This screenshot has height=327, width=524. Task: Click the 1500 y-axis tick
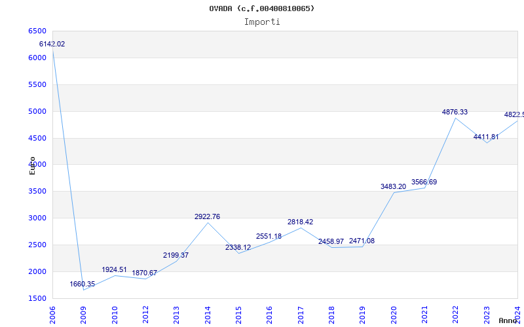(37, 299)
